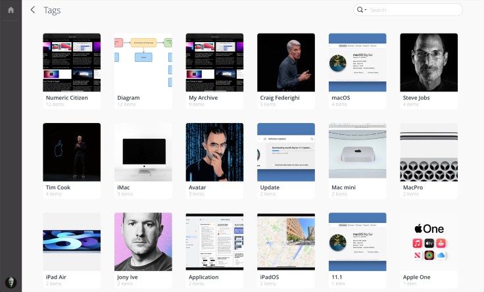The width and height of the screenshot is (484, 292).
Task: Click the "Diagram" tag label
Action: (128, 98)
